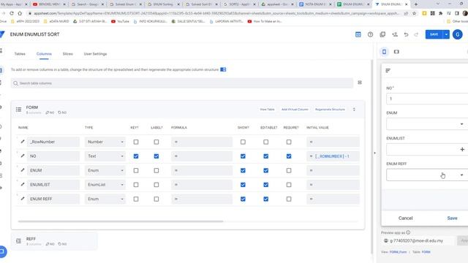Open the help question mark icon
The image size is (468, 263).
(370, 34)
